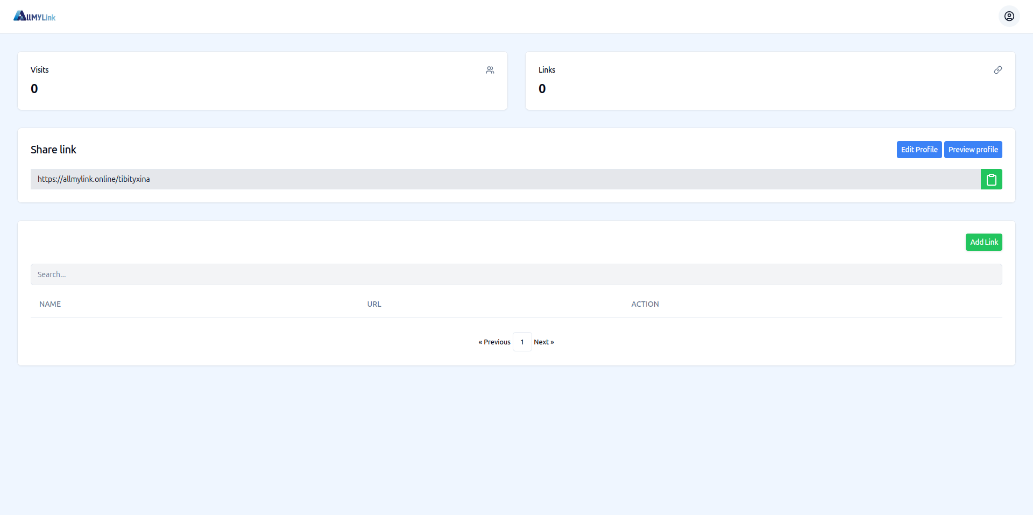Select the share link URL field

tap(505, 179)
